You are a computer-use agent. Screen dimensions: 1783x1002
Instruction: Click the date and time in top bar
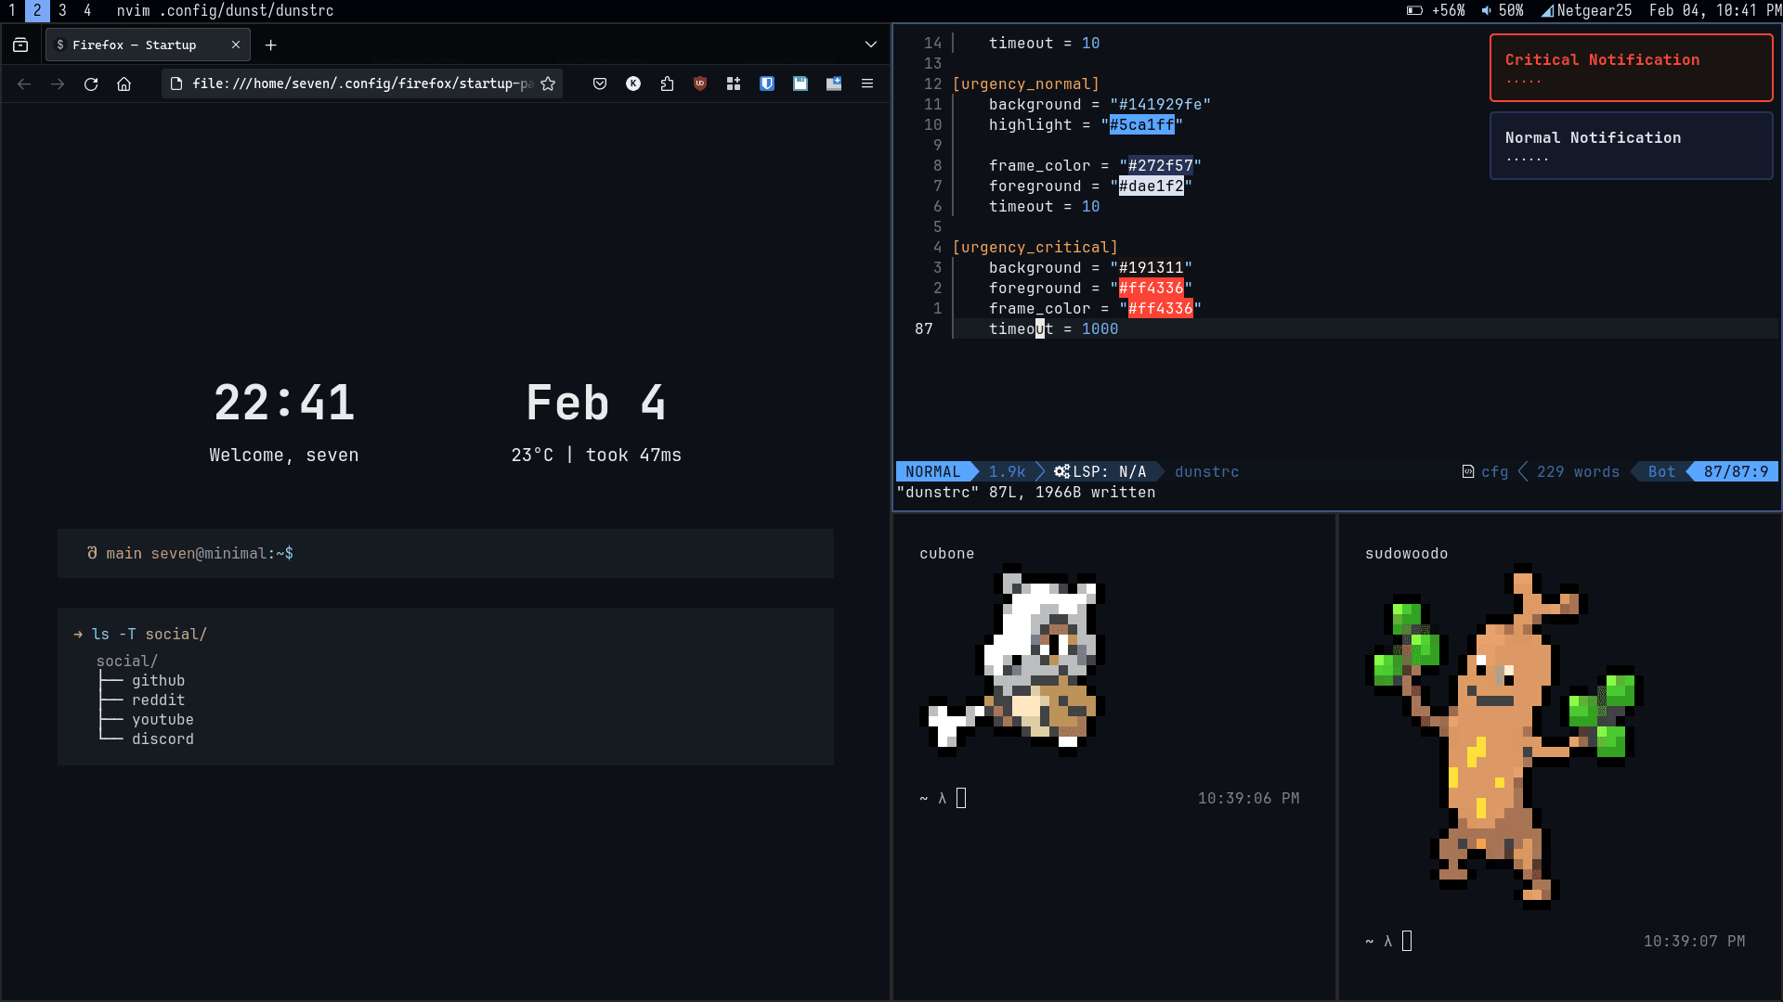pyautogui.click(x=1715, y=10)
